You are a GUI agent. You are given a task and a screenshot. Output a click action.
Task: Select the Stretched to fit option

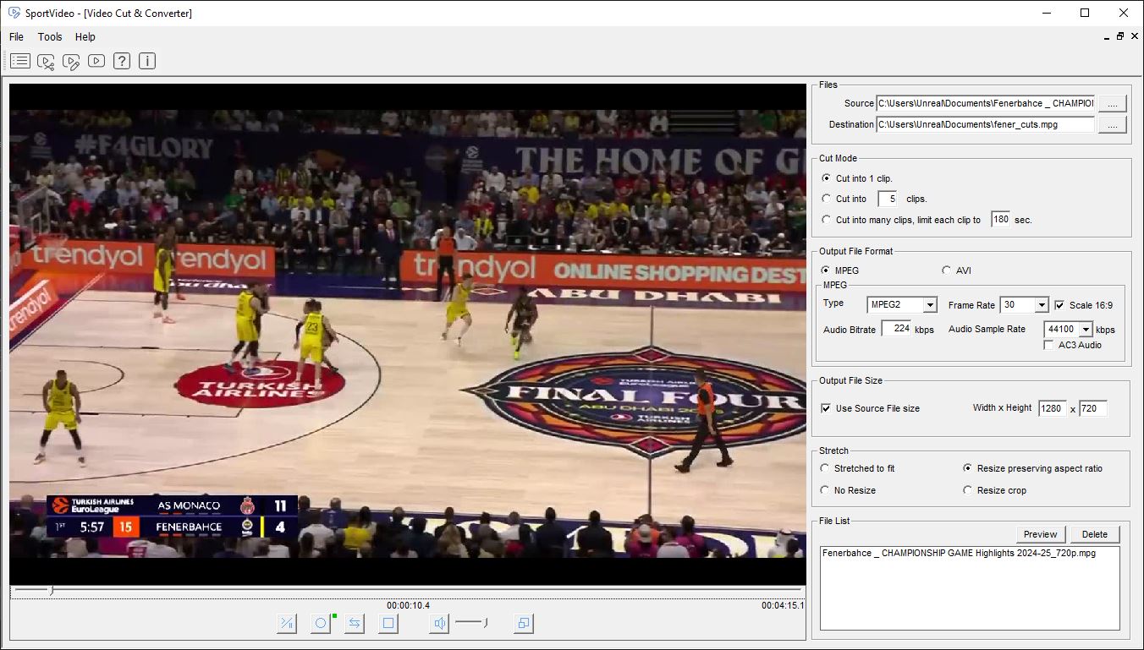[x=826, y=468]
